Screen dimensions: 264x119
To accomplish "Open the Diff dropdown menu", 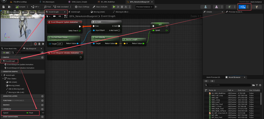I will (35, 7).
